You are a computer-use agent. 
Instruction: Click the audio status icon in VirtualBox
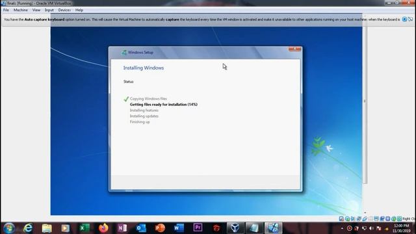coord(353,218)
